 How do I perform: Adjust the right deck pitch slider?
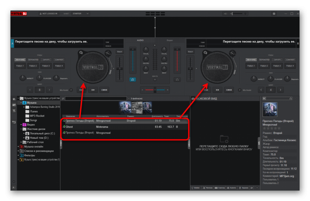(190, 69)
